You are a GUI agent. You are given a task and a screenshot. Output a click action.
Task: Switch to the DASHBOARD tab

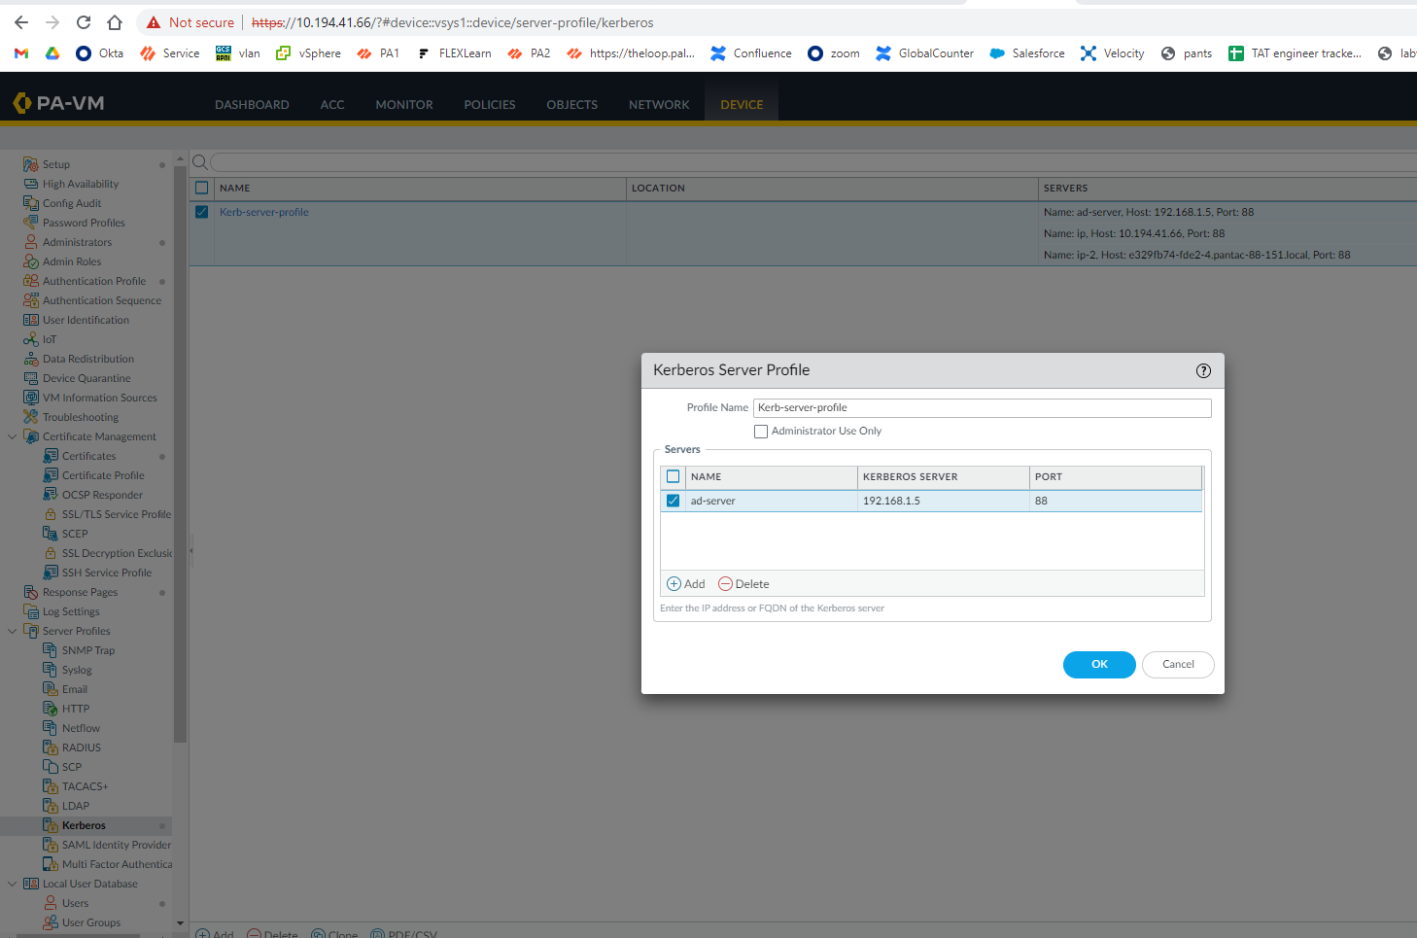(x=252, y=105)
